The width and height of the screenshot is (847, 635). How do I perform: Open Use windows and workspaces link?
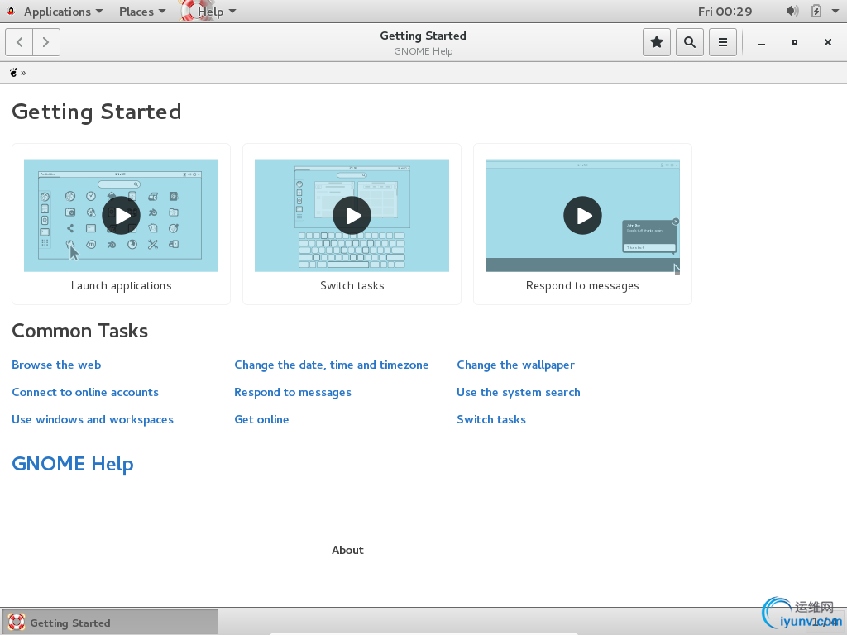93,419
